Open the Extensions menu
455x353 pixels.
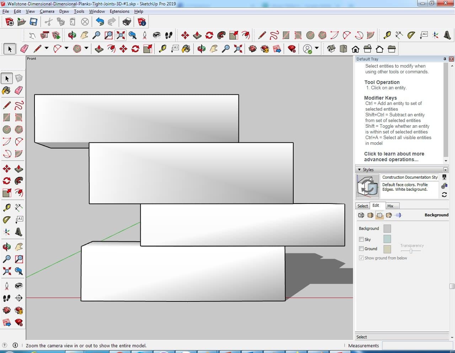(119, 11)
